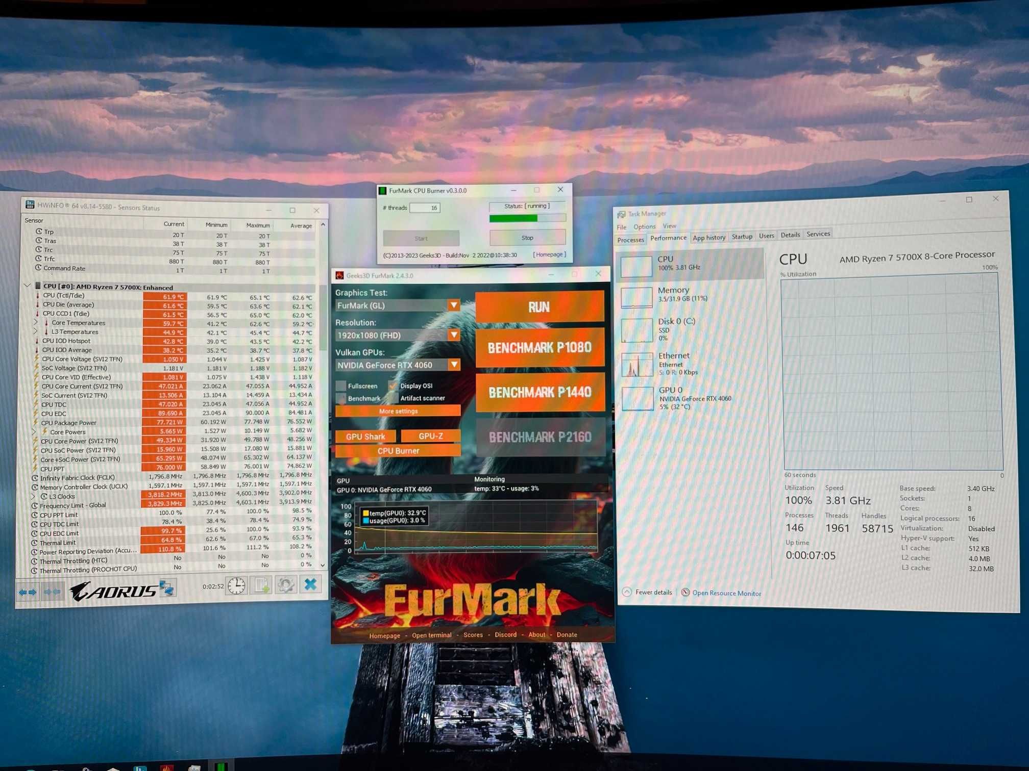Toggle Display OSI checkbox in FurMark
This screenshot has width=1029, height=771.
[x=393, y=385]
